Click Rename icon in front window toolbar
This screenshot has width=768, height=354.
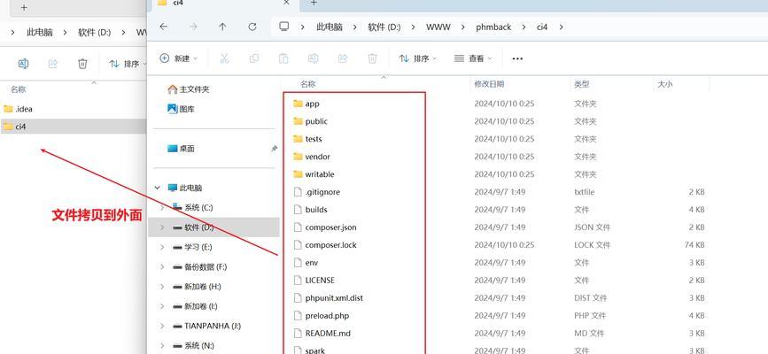coord(313,58)
